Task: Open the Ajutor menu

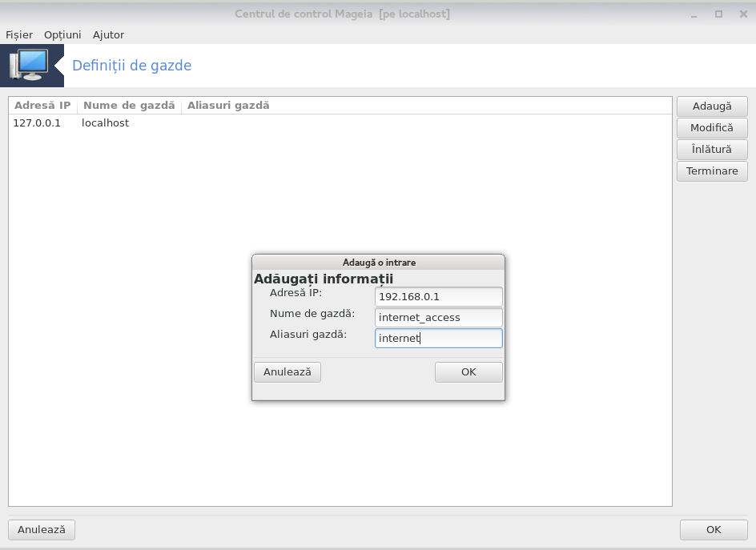Action: (108, 34)
